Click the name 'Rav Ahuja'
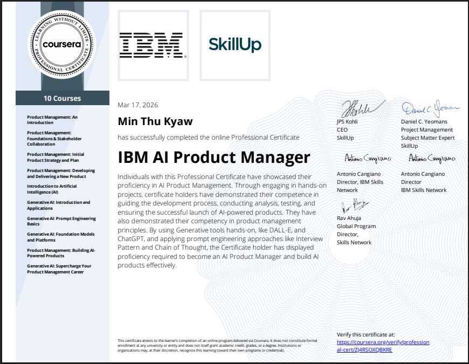 click(349, 218)
